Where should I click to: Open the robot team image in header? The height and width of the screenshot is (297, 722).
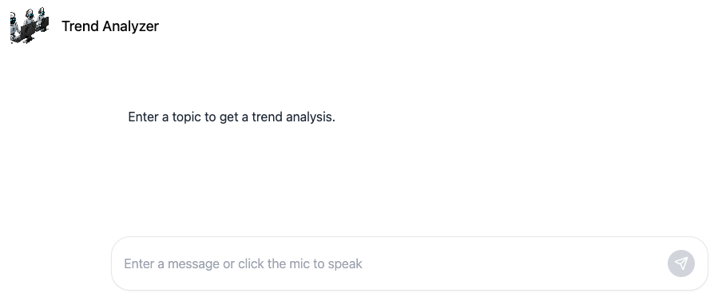pyautogui.click(x=30, y=26)
